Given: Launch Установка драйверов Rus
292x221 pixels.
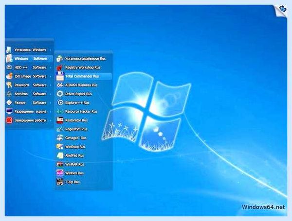Looking at the screenshot, I should coord(84,59).
